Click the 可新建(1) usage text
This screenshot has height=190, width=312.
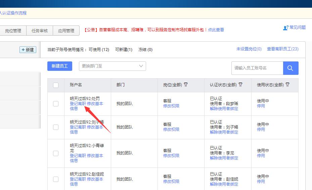(x=124, y=50)
